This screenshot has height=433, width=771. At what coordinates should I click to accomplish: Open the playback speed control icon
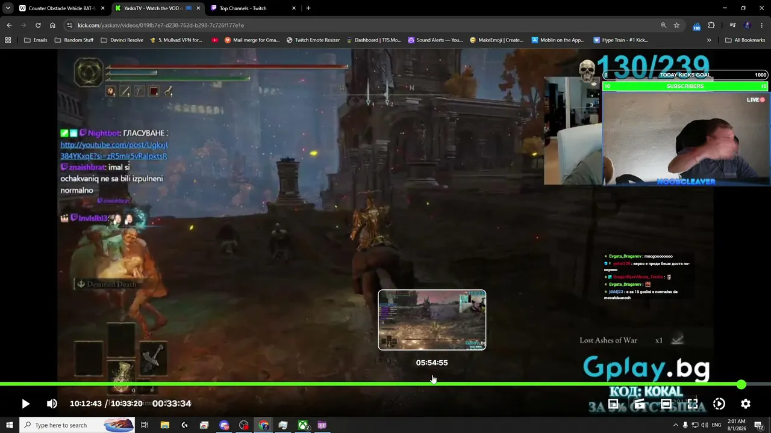point(719,404)
